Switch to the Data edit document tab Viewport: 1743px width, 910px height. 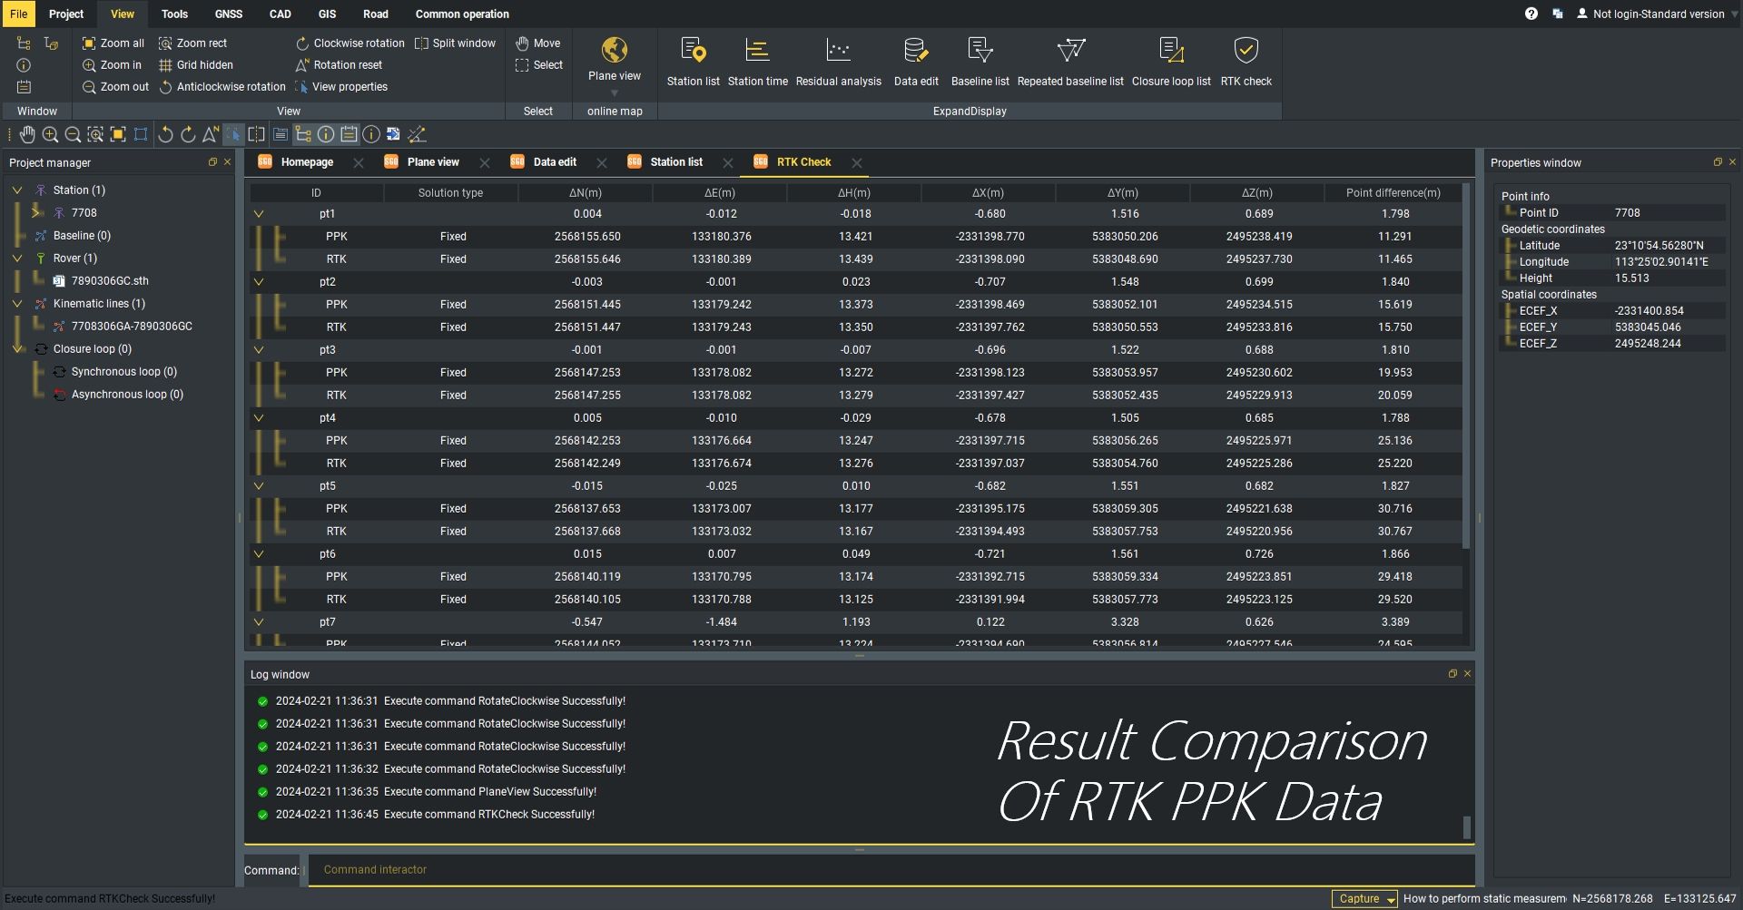555,162
